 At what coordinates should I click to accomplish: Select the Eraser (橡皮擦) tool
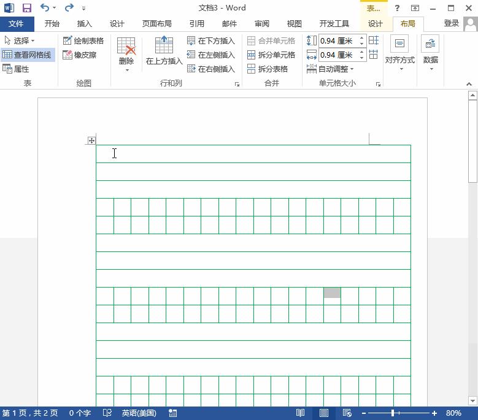tap(80, 55)
